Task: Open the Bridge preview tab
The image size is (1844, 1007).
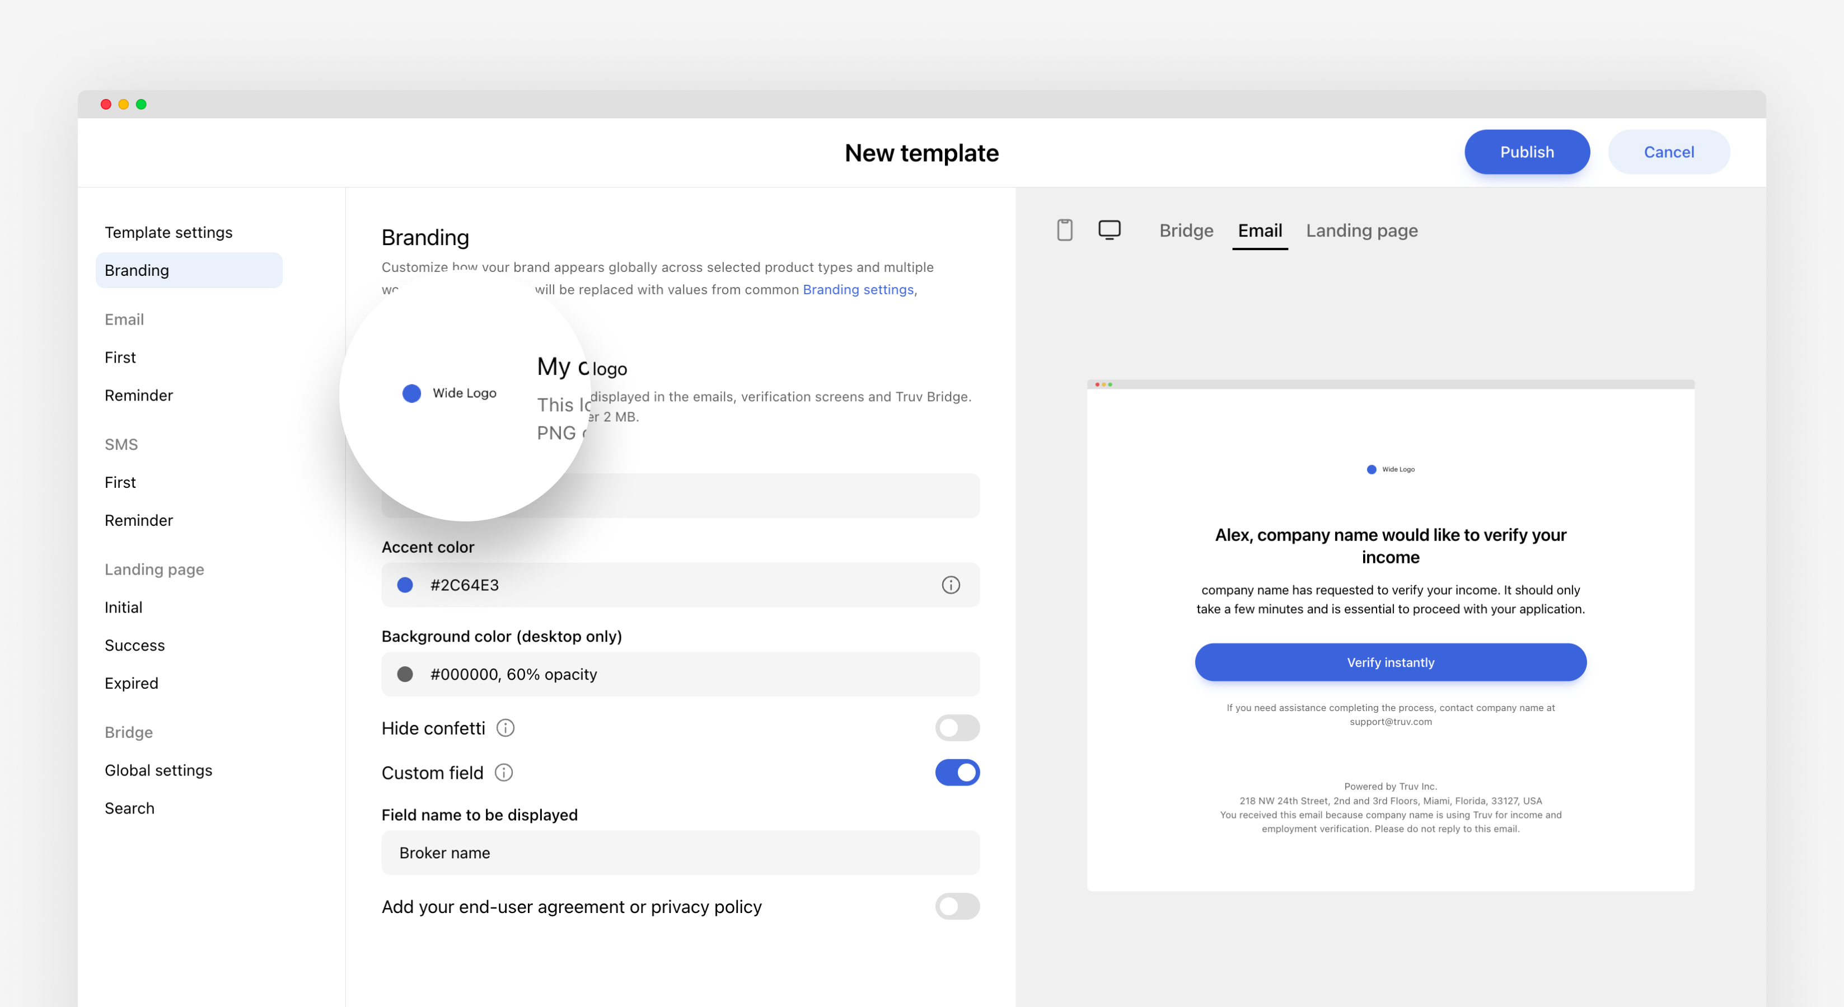Action: pos(1186,230)
